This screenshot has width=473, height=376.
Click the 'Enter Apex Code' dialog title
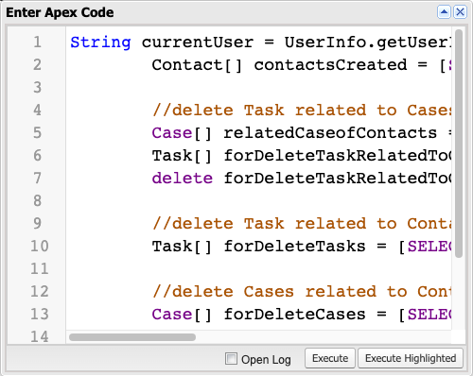point(60,12)
